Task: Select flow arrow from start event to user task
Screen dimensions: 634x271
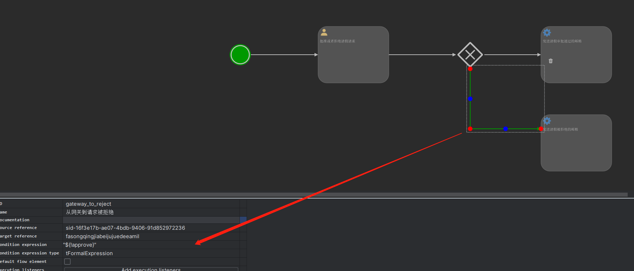Action: pyautogui.click(x=284, y=55)
